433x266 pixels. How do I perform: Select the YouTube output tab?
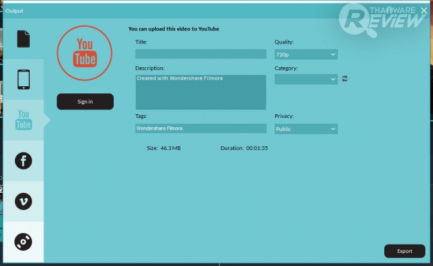23,120
